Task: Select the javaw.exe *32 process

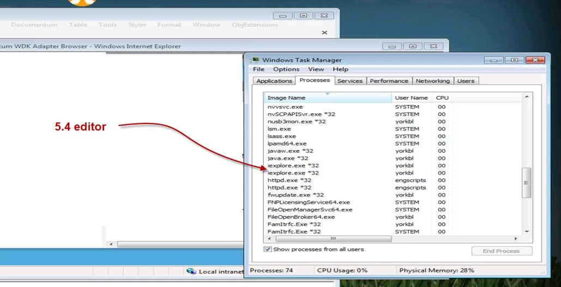Action: 393,151
